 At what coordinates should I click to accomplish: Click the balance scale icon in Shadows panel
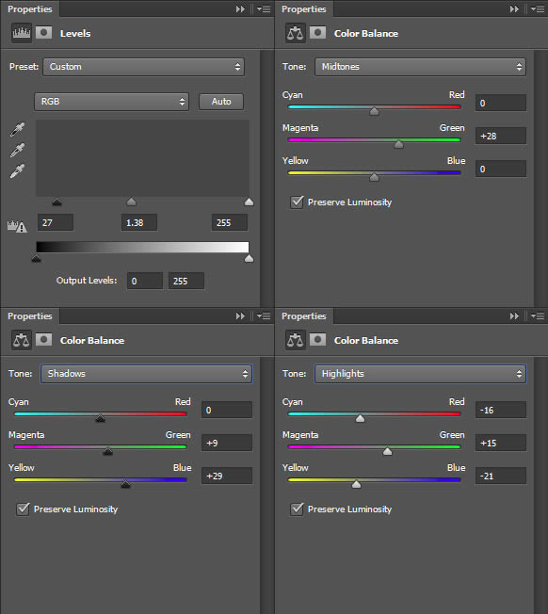click(21, 340)
